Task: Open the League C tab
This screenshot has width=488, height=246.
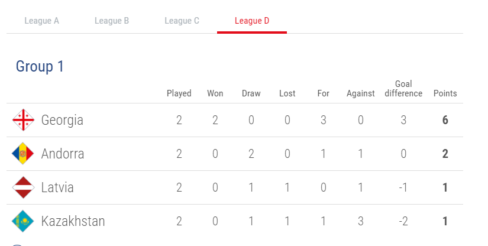Action: (182, 21)
